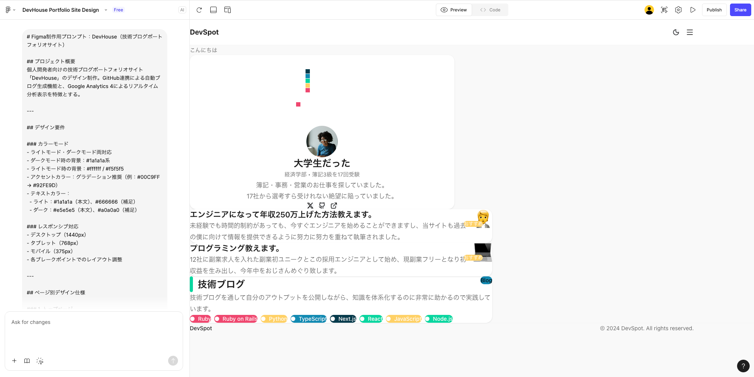Toggle dark mode with the moon icon
The height and width of the screenshot is (377, 754).
point(676,32)
